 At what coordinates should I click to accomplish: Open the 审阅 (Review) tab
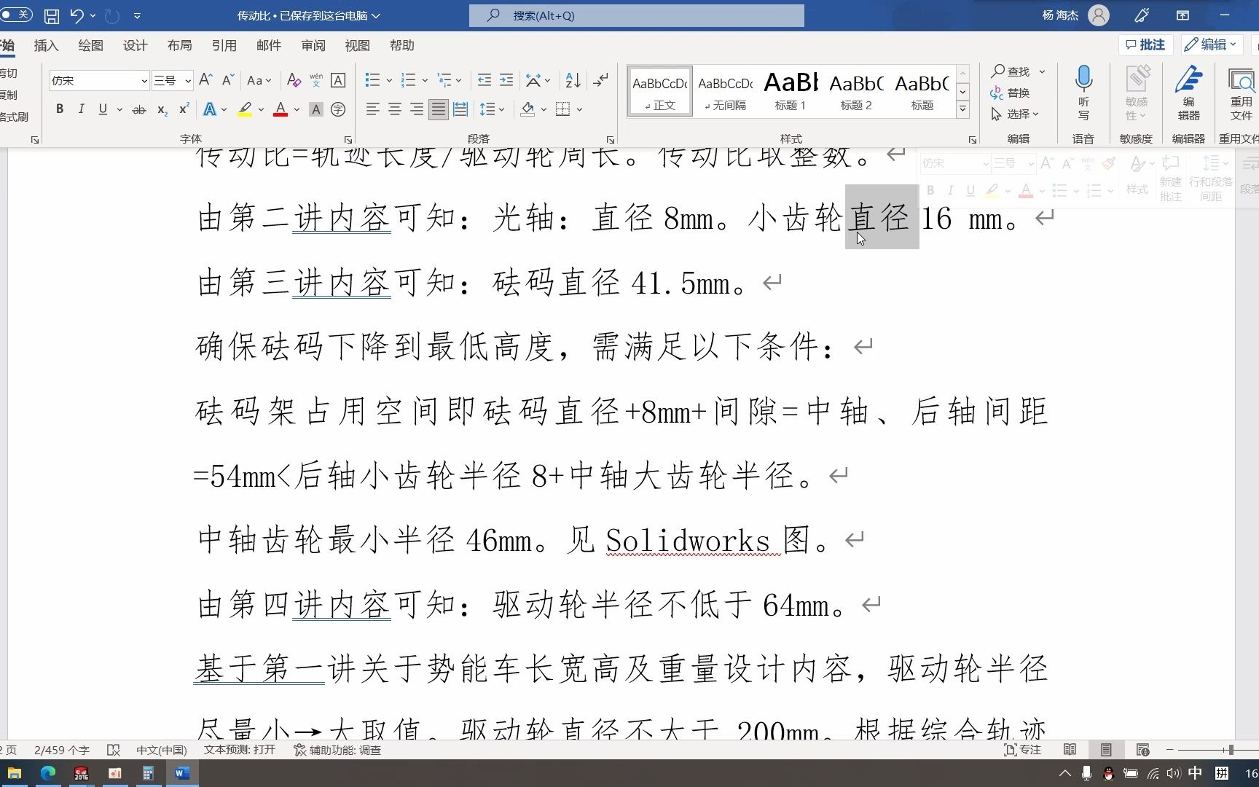(313, 45)
